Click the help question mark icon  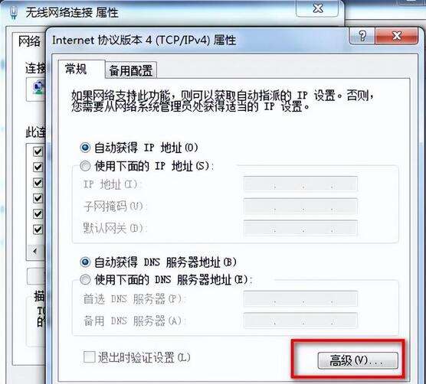pyautogui.click(x=362, y=36)
